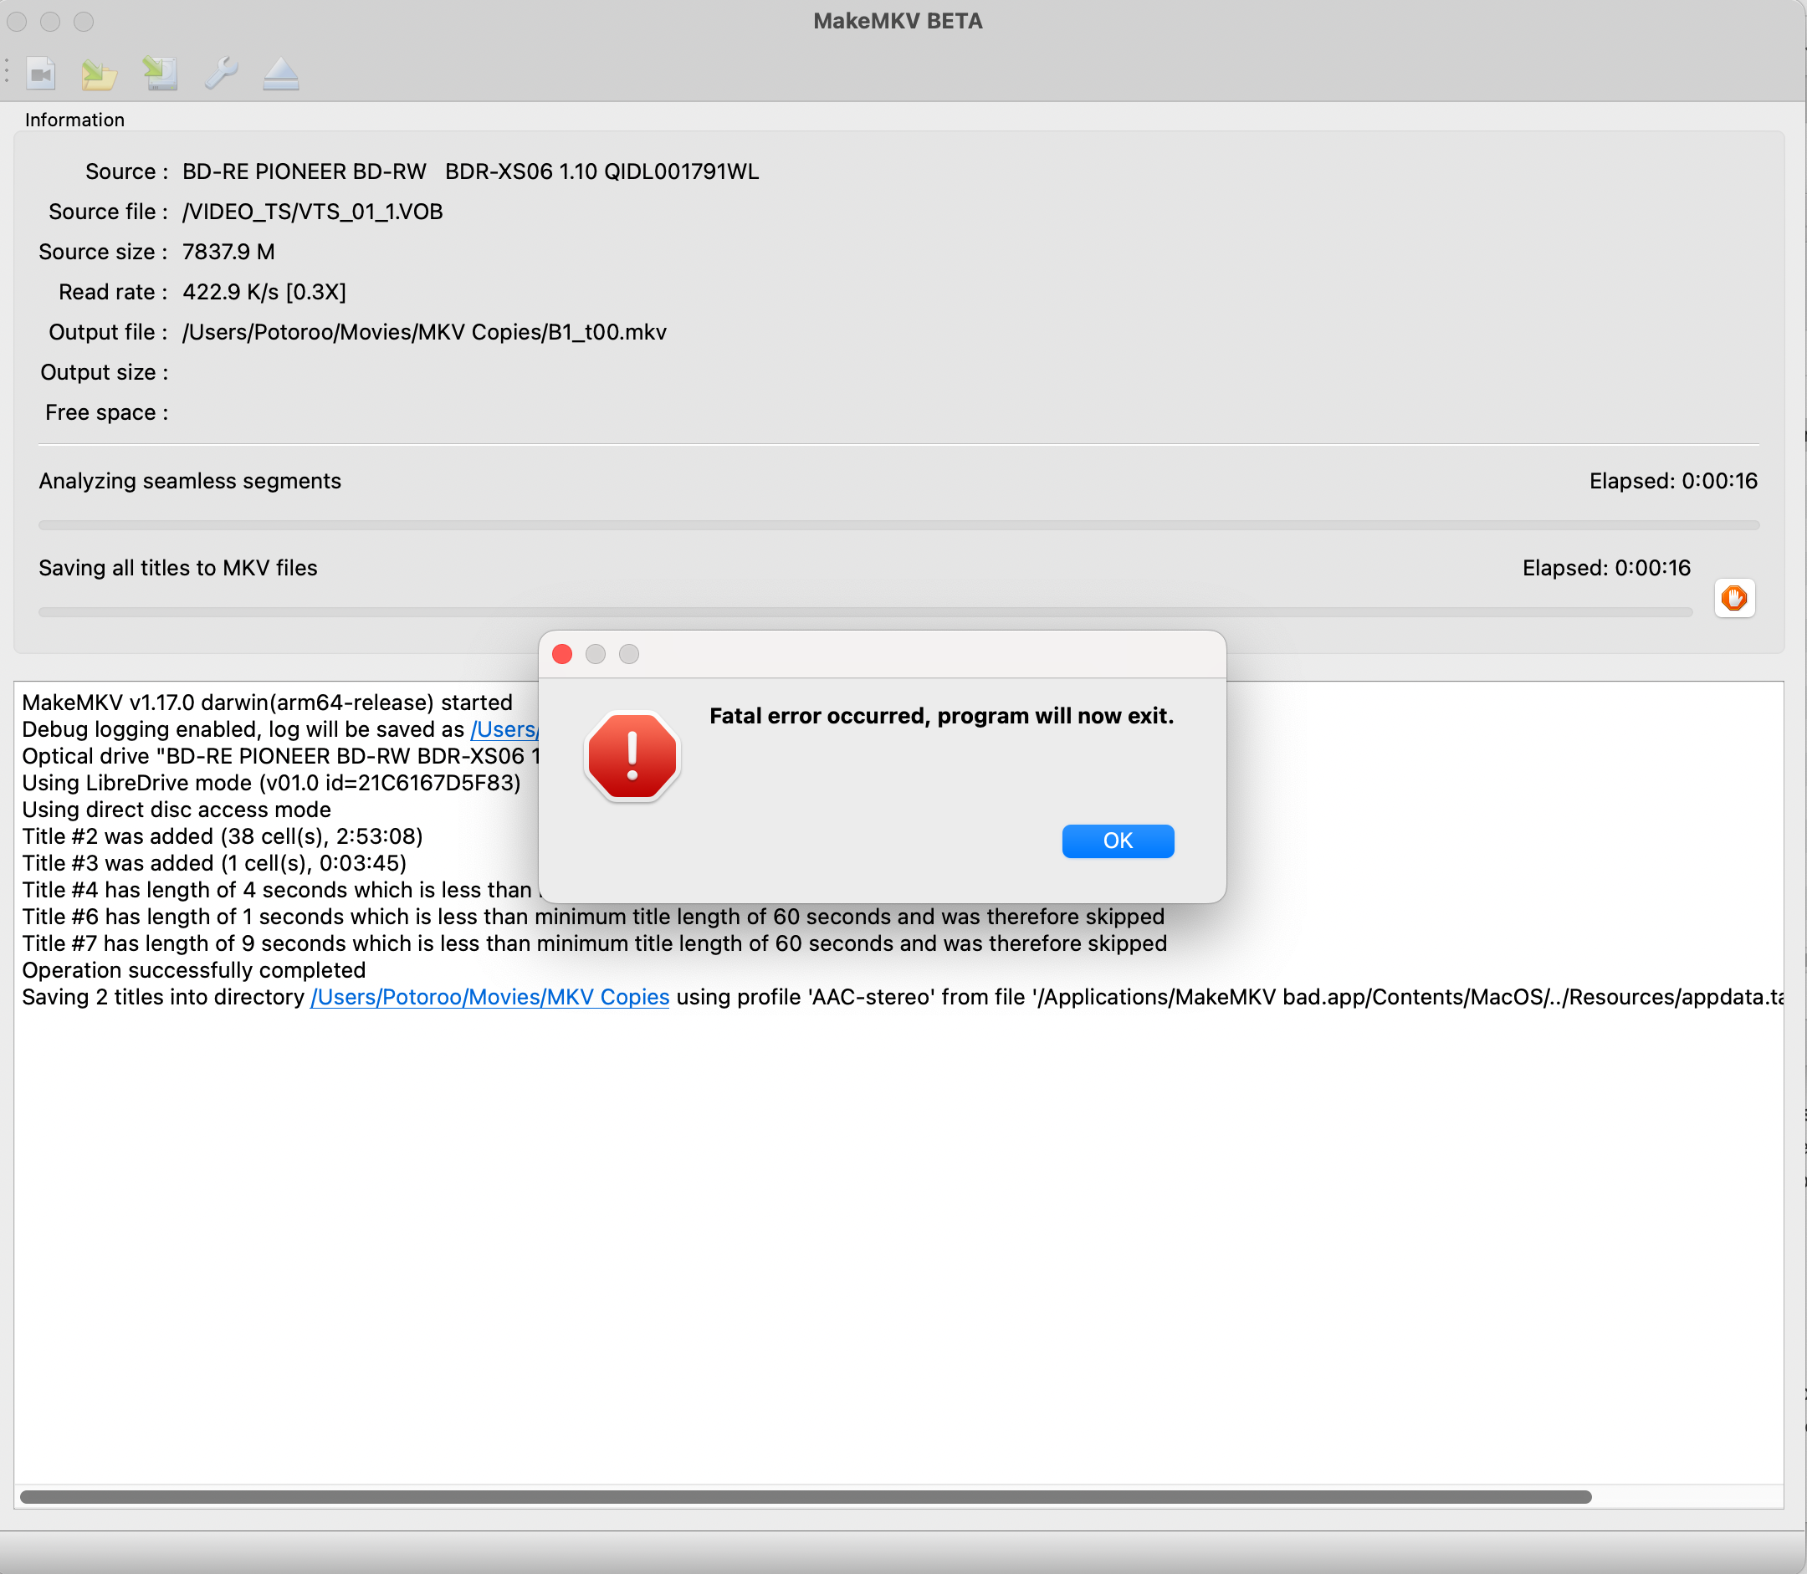Click the 'Saving all titles to MKV files' text
Viewport: 1807px width, 1574px height.
click(x=178, y=567)
